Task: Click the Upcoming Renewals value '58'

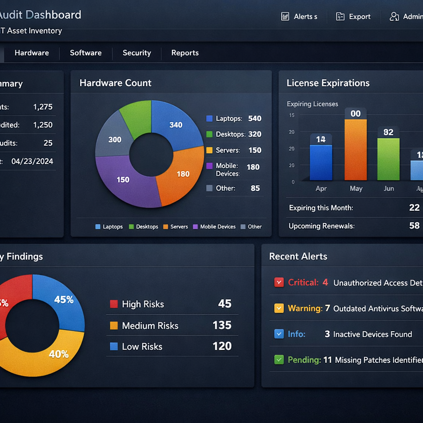Action: click(x=414, y=226)
